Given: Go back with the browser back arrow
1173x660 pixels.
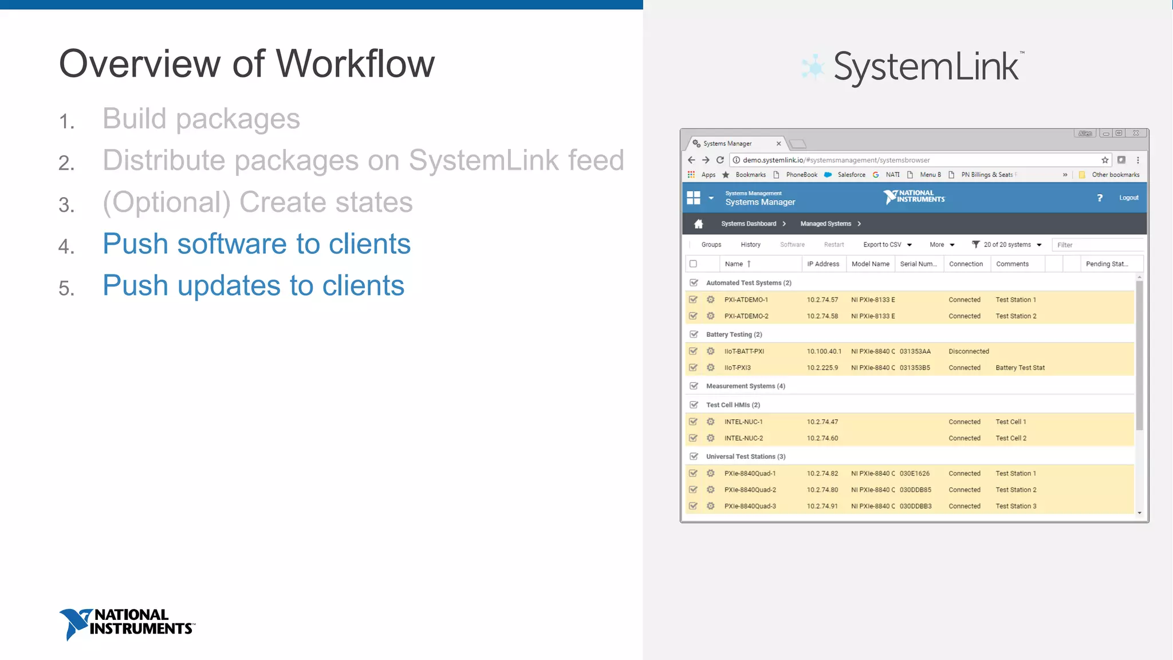Looking at the screenshot, I should 691,160.
